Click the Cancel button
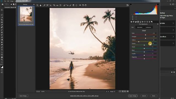176x99 pixels. pos(144,96)
